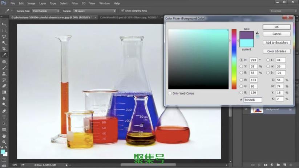This screenshot has height=168, width=299.
Task: Open the Filter menu
Action: point(74,3)
